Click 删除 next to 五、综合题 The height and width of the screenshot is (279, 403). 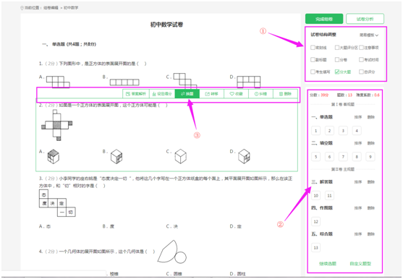tap(371, 234)
